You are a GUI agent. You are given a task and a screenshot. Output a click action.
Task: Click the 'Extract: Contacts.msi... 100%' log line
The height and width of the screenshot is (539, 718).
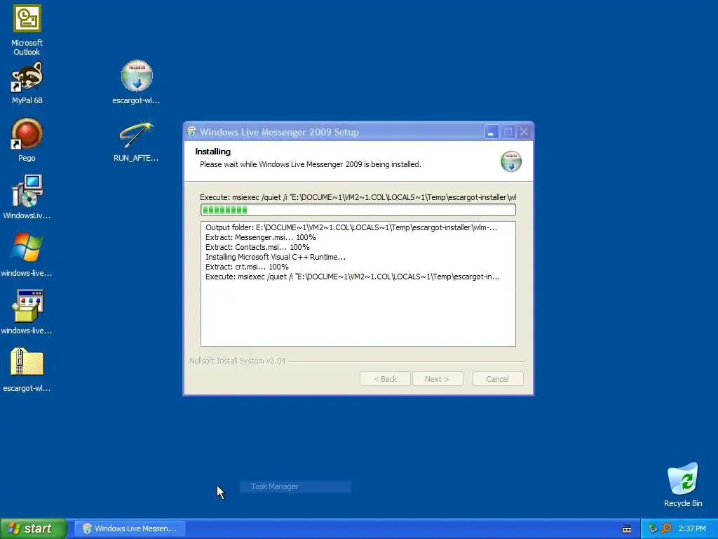[x=257, y=247]
